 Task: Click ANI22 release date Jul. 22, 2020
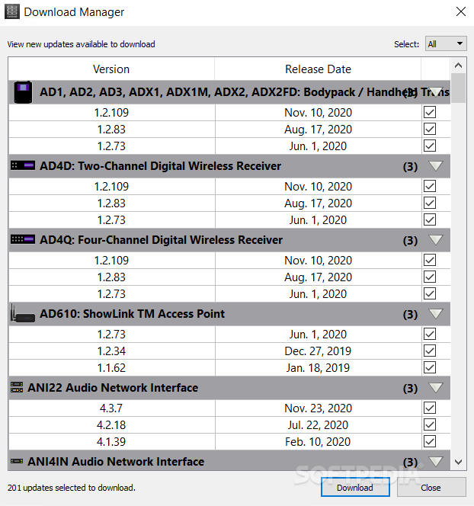[318, 424]
